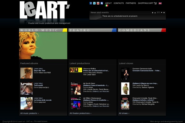Click the pop soul jazz genre text
The image size is (185, 123).
pos(44,87)
